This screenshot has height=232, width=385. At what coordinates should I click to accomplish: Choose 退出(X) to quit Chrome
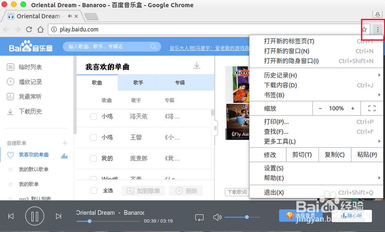(x=316, y=192)
